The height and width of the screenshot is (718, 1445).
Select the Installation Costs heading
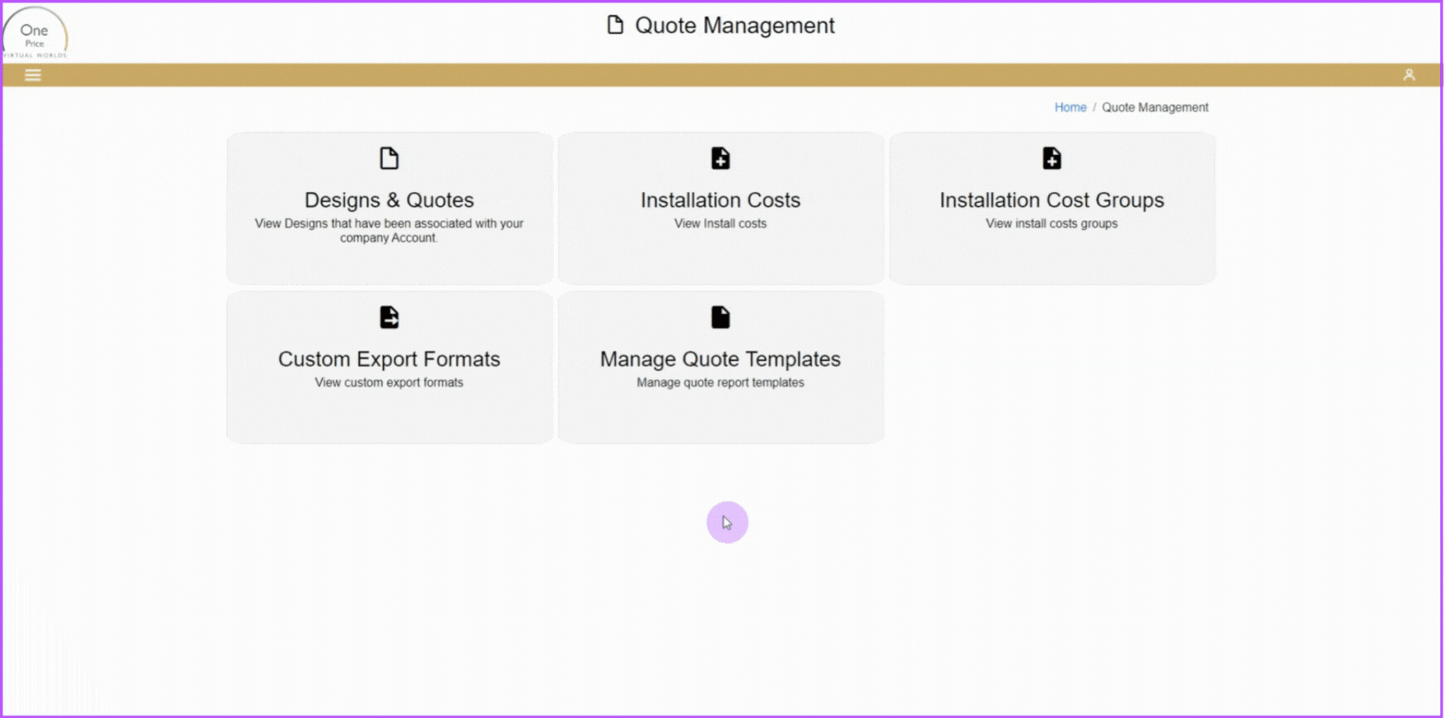(721, 200)
